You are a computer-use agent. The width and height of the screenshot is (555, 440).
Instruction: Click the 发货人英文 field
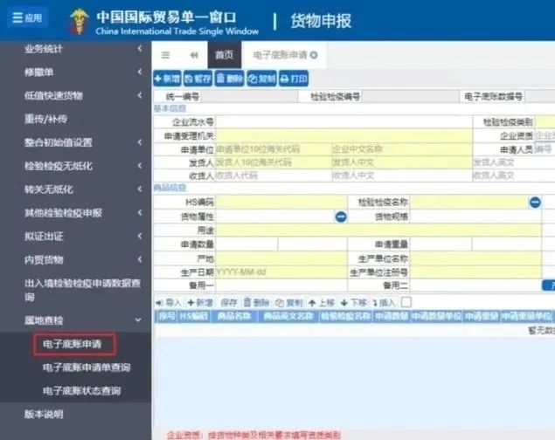click(514, 162)
